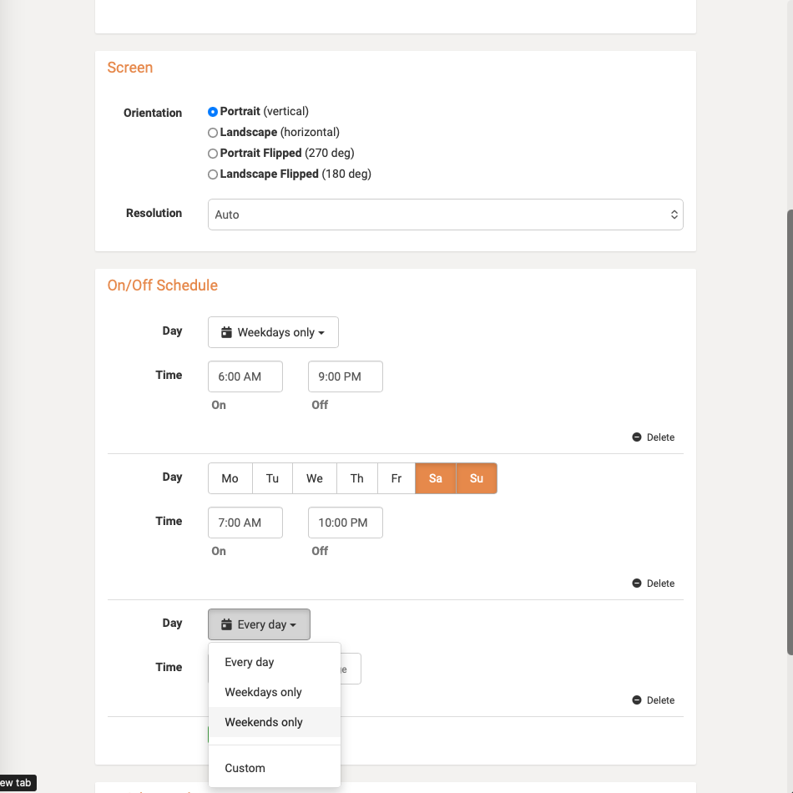
Task: Open the Every day schedule dropdown
Action: point(259,624)
